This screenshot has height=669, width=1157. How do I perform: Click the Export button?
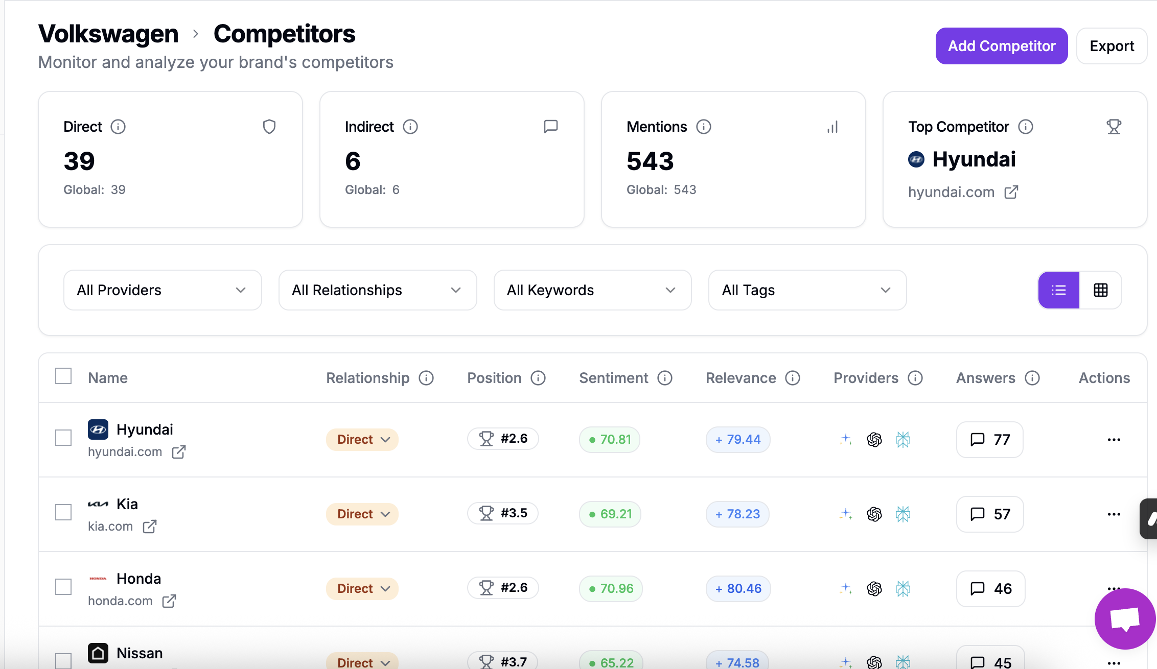pos(1112,46)
